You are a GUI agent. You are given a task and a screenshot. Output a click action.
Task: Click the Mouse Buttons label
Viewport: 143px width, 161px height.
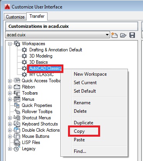pyautogui.click(x=36, y=136)
